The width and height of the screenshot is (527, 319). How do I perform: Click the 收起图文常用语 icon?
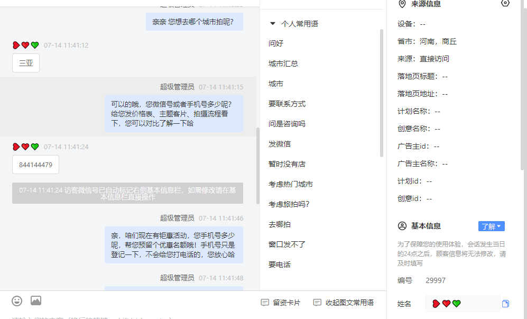coord(317,303)
